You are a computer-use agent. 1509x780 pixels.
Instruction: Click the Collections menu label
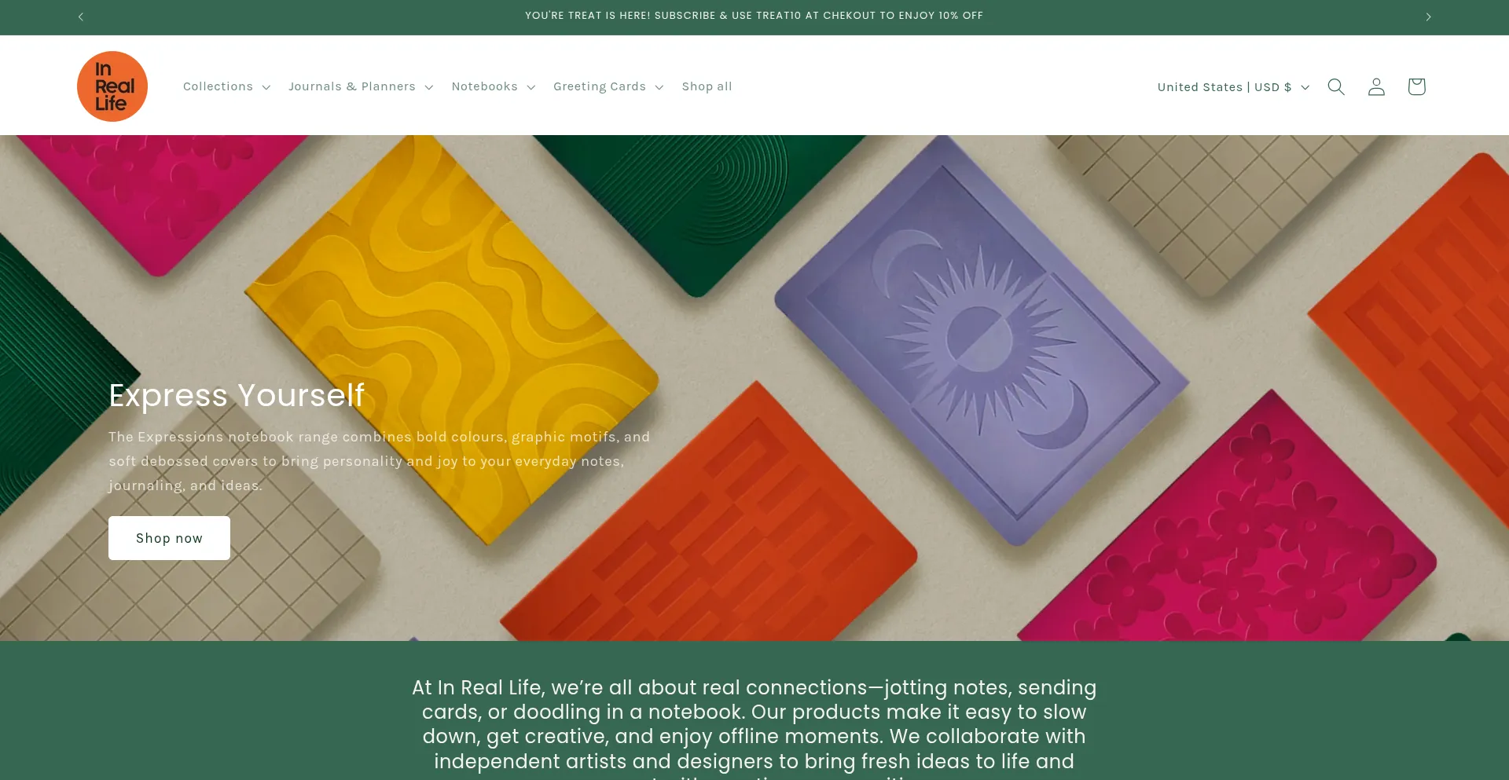(x=218, y=86)
